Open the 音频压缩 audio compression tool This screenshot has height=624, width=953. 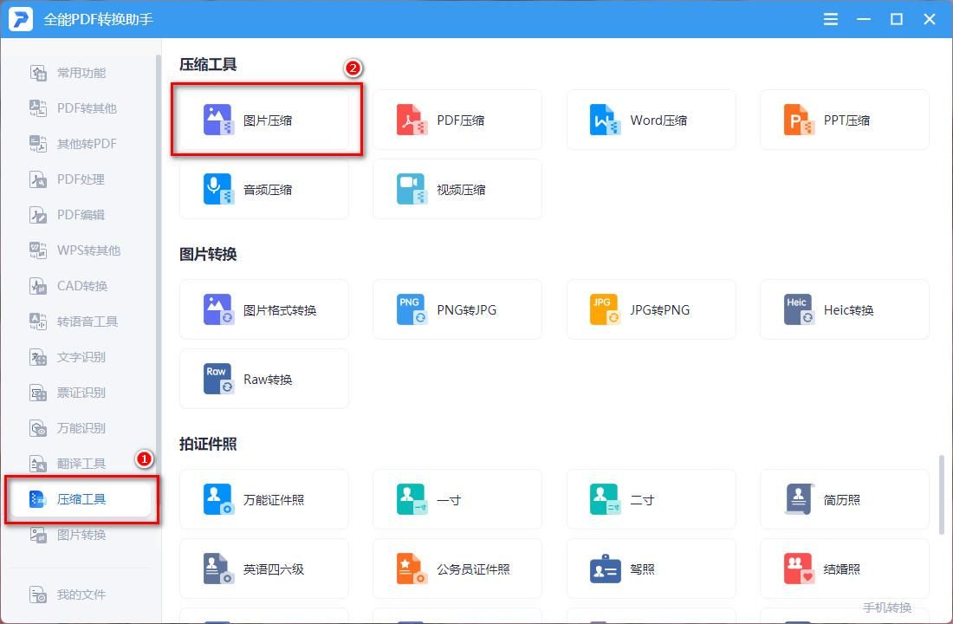[263, 189]
